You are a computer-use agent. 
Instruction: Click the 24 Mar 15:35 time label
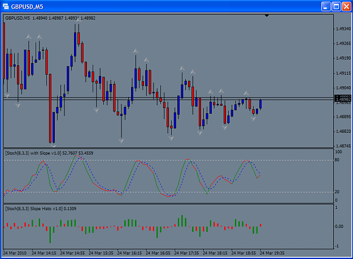click(x=101, y=253)
